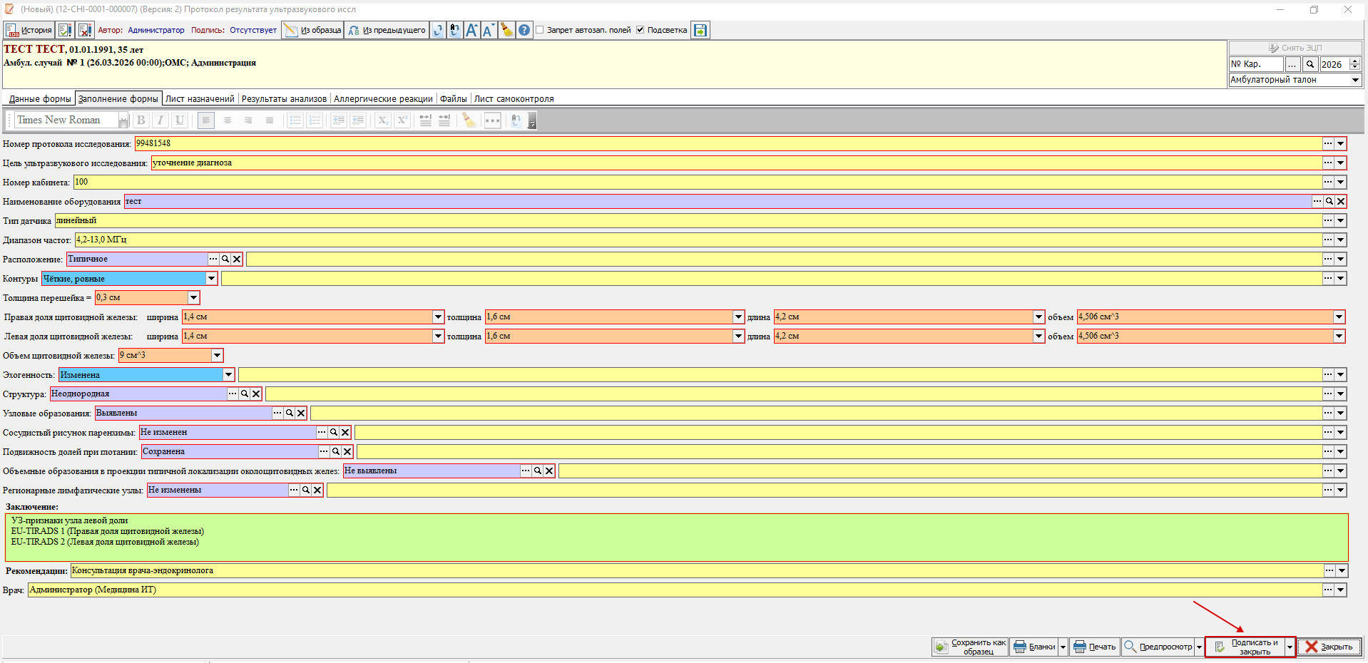Screen dimensions: 1368x663
Task: Click the increase font size icon
Action: pyautogui.click(x=471, y=30)
